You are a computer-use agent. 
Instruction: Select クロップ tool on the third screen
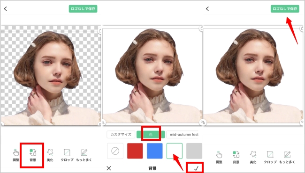270,157
